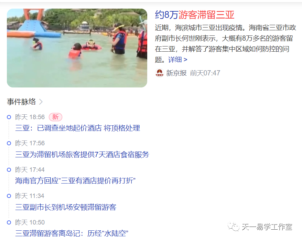The width and height of the screenshot is (302, 240).
Task: Open the 事件脉络 heading
Action: click(x=21, y=102)
